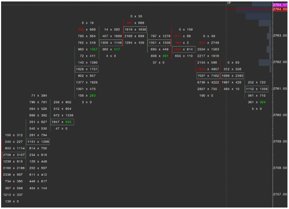Image resolution: width=289 pixels, height=209 pixels.
Task: Select the boxed 2708 x 3107 cell
Action: pos(14,155)
